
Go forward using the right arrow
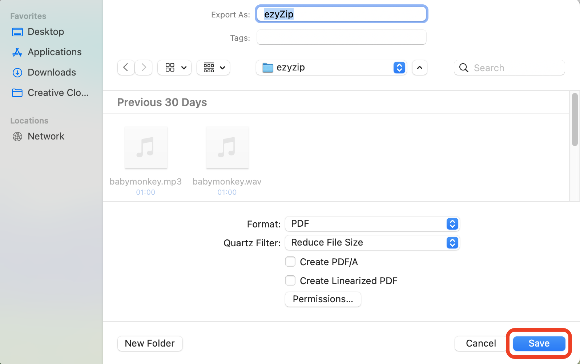tap(143, 68)
